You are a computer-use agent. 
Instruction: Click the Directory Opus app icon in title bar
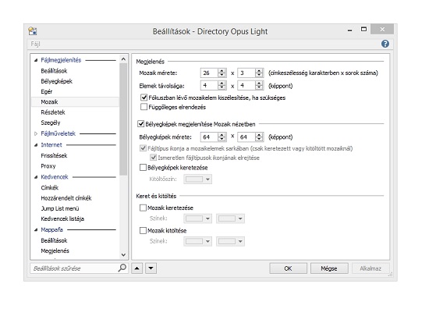click(33, 31)
